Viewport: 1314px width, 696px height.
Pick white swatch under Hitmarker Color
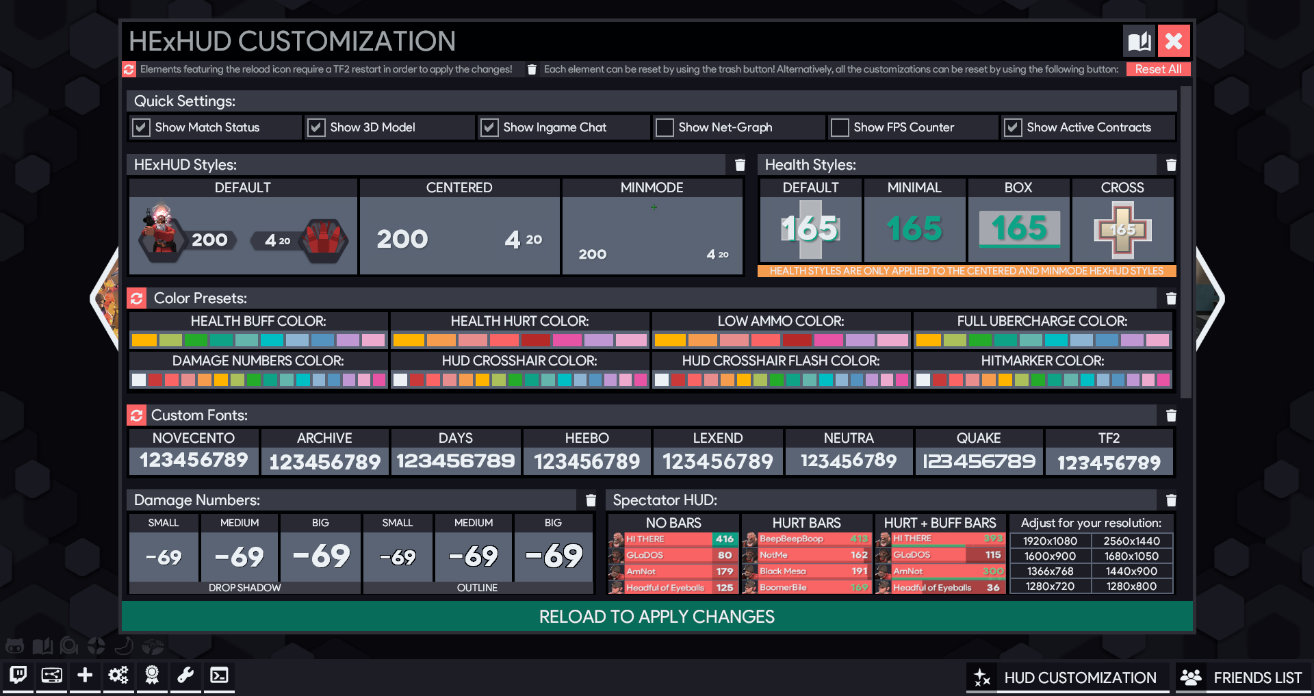923,380
